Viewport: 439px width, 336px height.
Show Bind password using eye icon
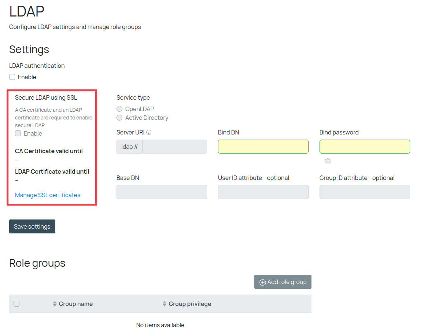[328, 161]
